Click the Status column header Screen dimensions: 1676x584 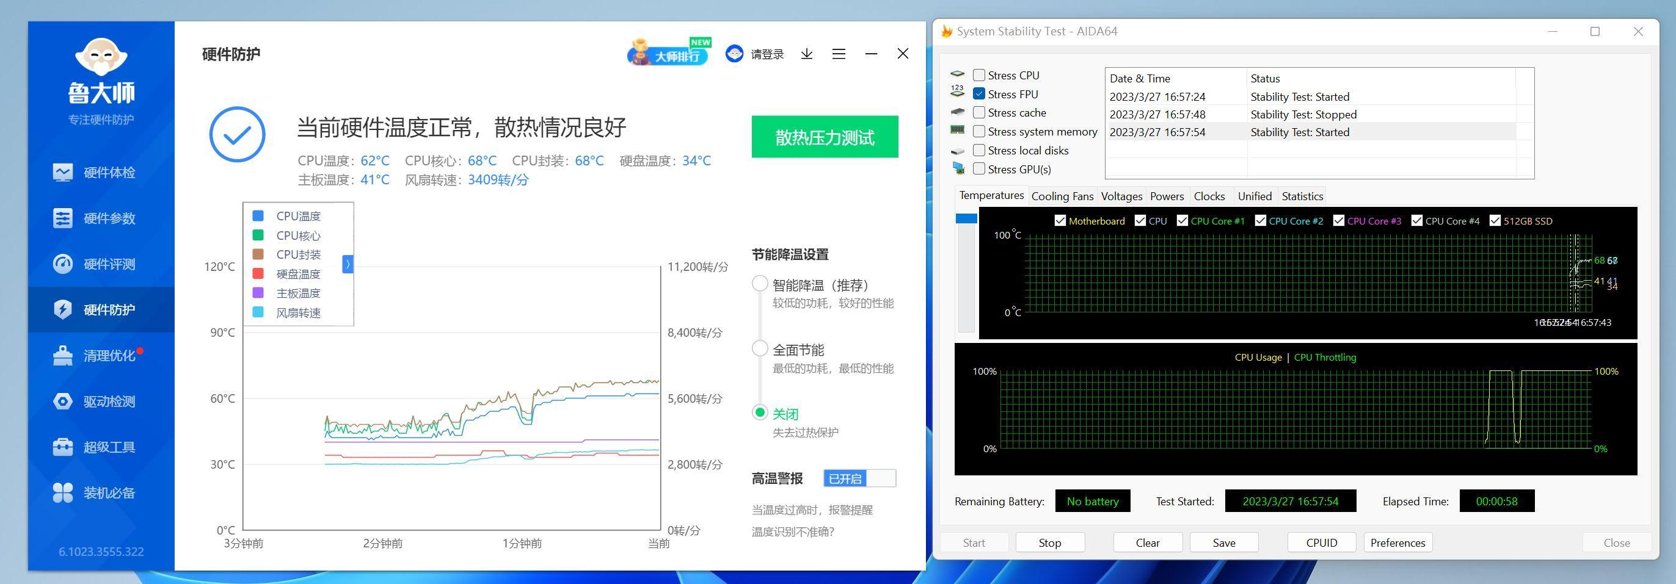pos(1380,78)
